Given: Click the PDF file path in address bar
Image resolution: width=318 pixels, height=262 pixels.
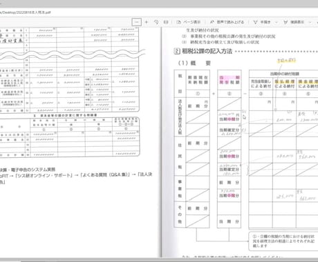Looking at the screenshot, I should (26, 12).
